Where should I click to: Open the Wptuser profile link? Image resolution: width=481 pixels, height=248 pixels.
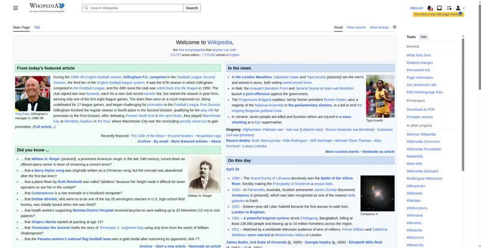(x=416, y=8)
